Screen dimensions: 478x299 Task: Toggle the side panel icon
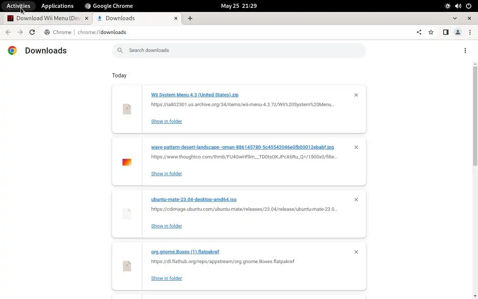[x=446, y=32]
